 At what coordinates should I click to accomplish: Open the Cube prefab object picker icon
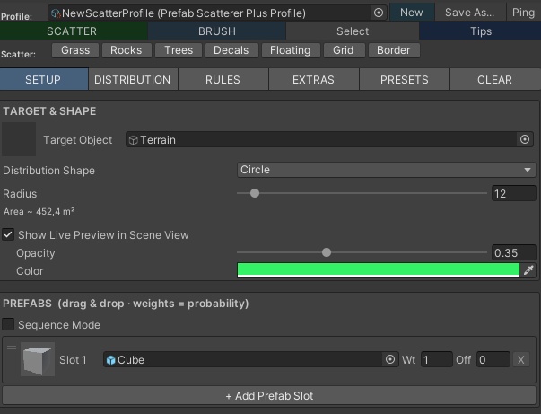(390, 359)
